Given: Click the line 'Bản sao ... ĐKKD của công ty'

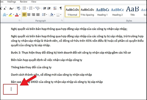Looking at the screenshot, I should [57, 82].
